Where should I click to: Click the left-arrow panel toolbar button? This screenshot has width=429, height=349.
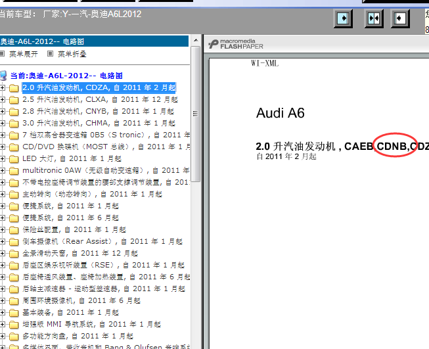(x=400, y=18)
